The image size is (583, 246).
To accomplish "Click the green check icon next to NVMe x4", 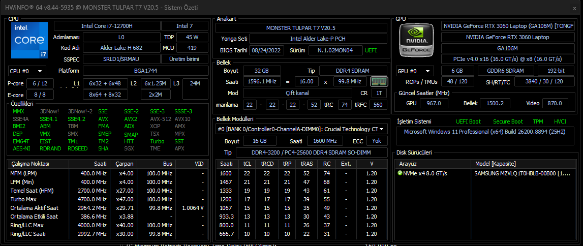I will (x=400, y=173).
